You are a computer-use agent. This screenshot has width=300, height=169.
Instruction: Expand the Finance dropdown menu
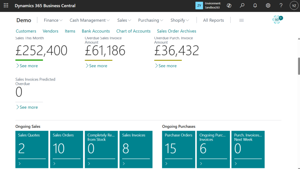coord(53,20)
